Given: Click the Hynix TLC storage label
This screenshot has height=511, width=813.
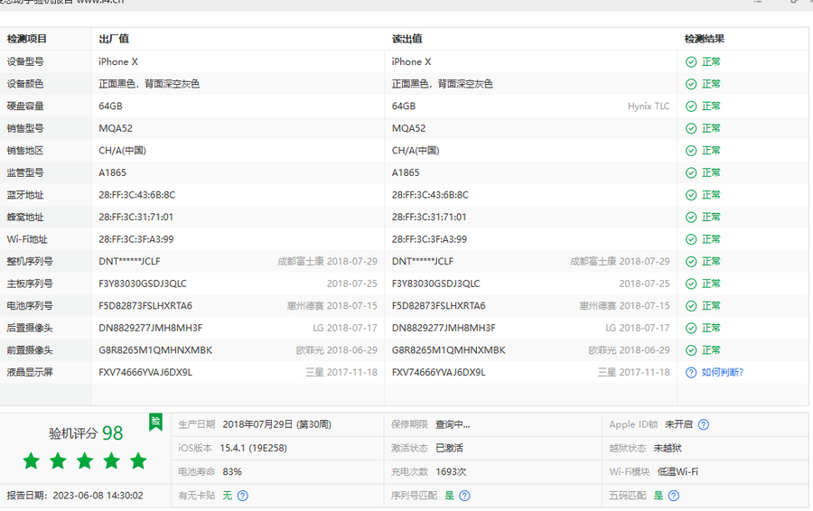Looking at the screenshot, I should (x=649, y=107).
